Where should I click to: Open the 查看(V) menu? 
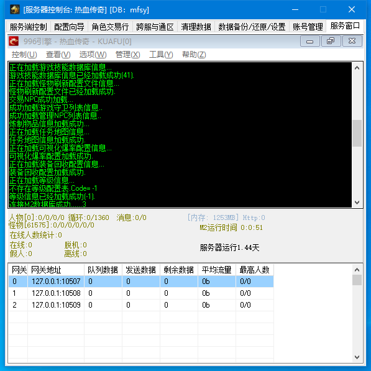coord(58,55)
